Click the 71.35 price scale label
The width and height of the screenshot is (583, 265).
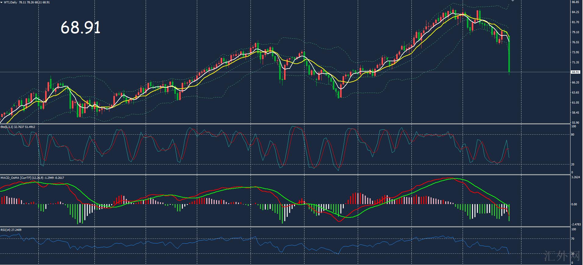click(x=575, y=62)
